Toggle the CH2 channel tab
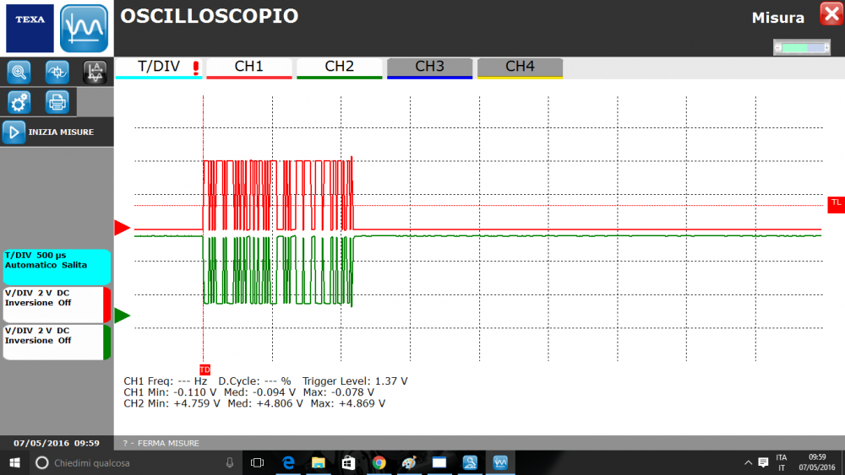 [x=339, y=67]
